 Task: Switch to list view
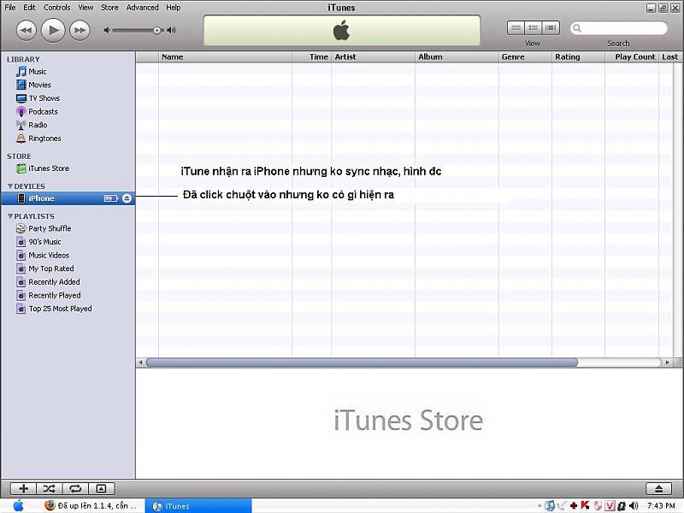(516, 28)
